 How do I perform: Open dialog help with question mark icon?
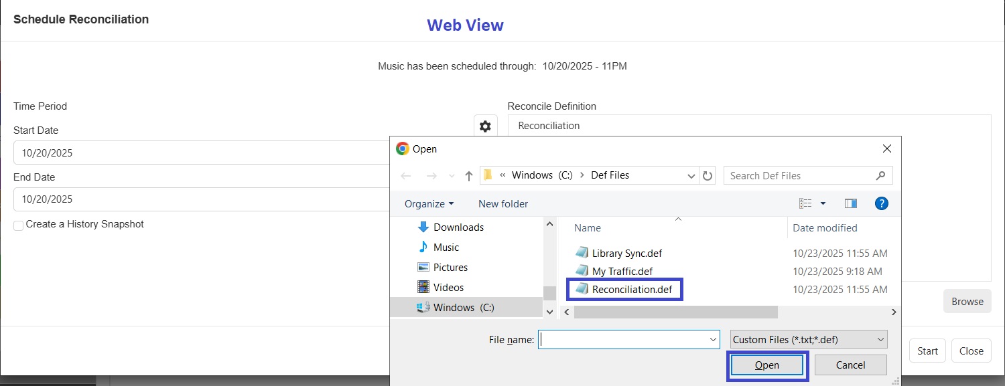tap(882, 203)
